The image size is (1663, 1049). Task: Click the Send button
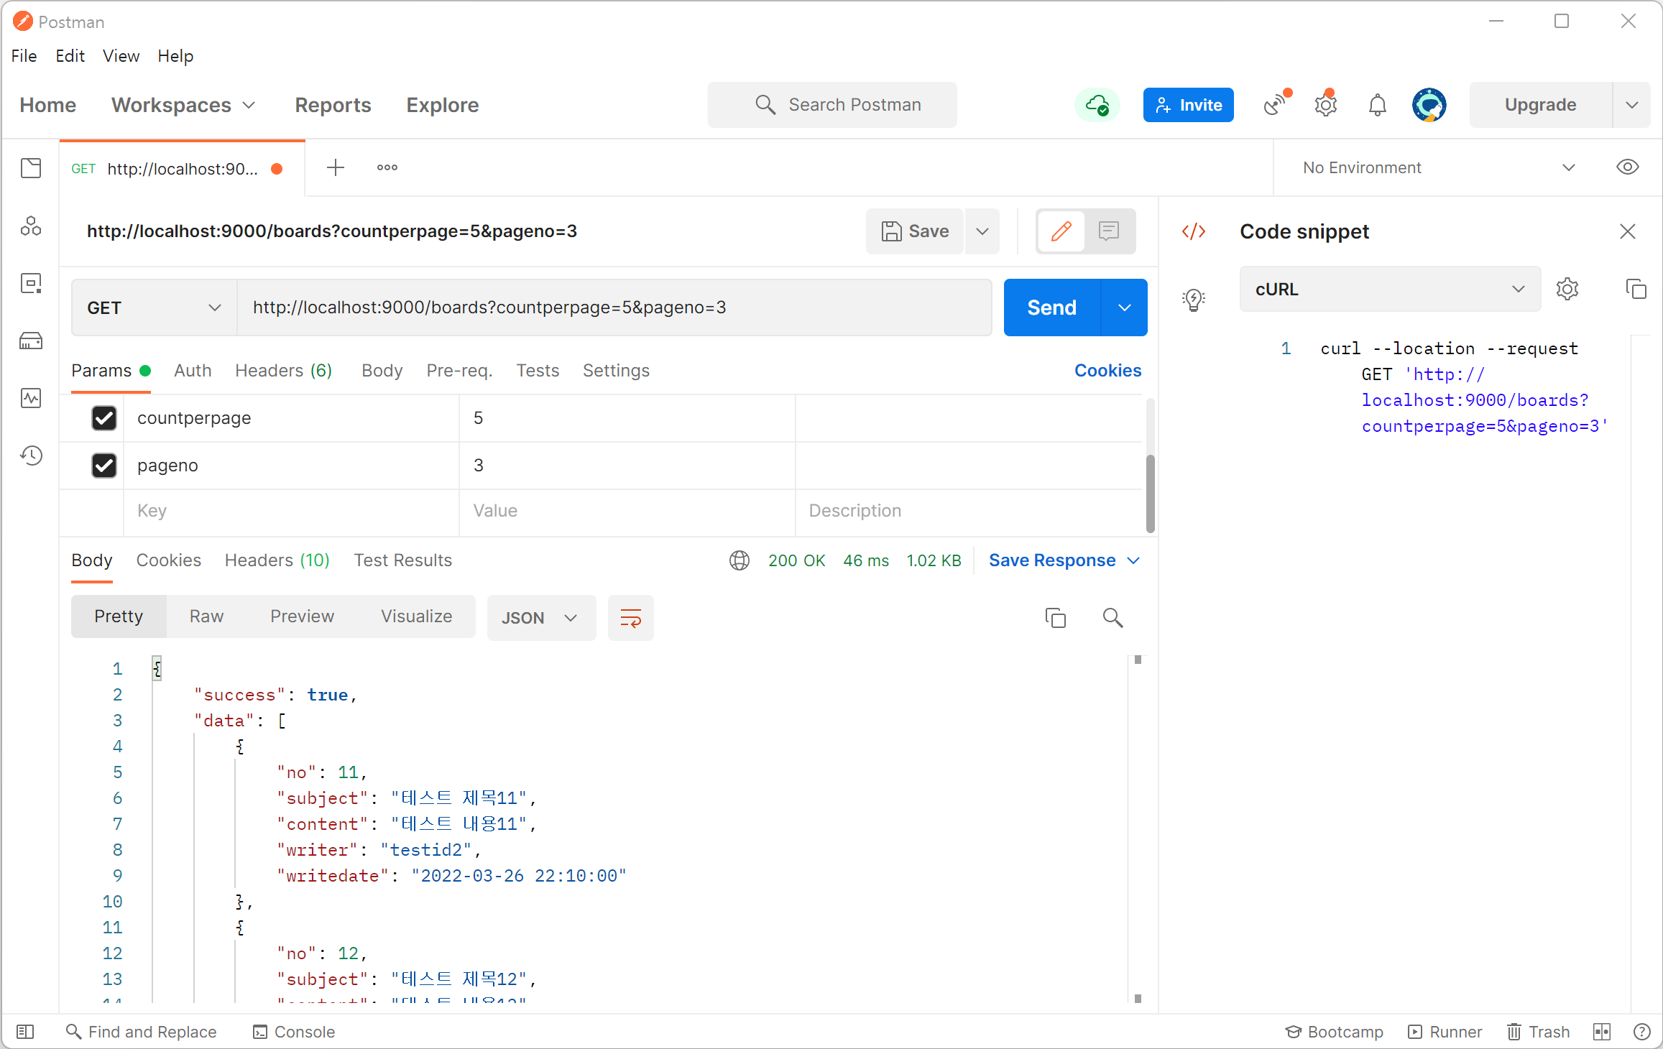[x=1051, y=308]
